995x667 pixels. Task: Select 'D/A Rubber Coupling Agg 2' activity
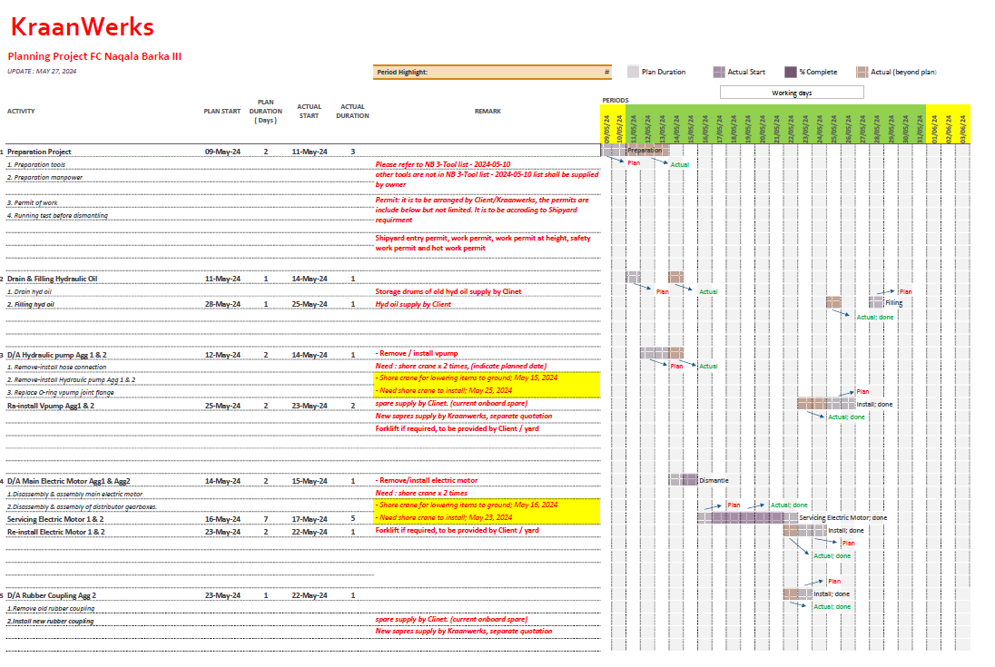tap(52, 595)
